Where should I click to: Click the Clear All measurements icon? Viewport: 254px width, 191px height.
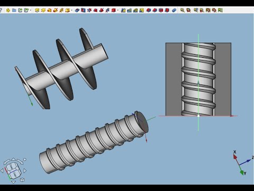tap(202, 10)
